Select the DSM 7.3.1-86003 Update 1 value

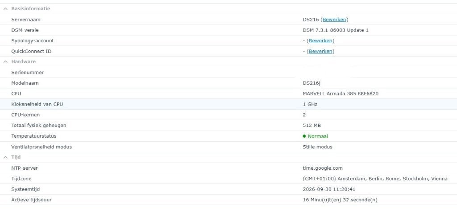tap(336, 30)
